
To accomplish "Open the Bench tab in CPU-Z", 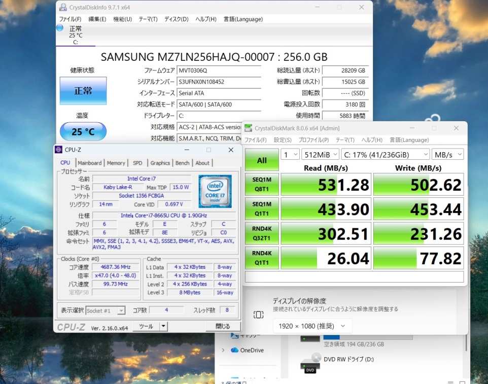I will (182, 163).
